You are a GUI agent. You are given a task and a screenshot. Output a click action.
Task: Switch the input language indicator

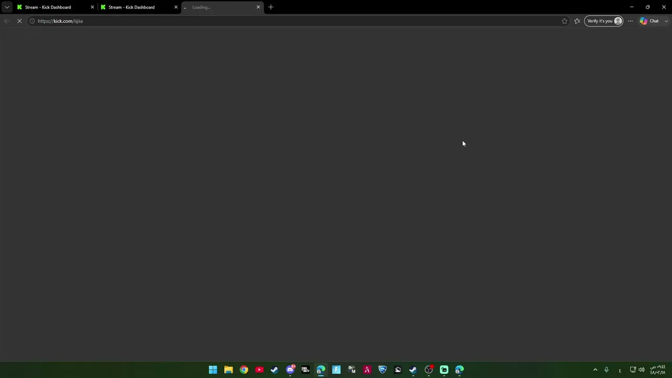click(620, 370)
